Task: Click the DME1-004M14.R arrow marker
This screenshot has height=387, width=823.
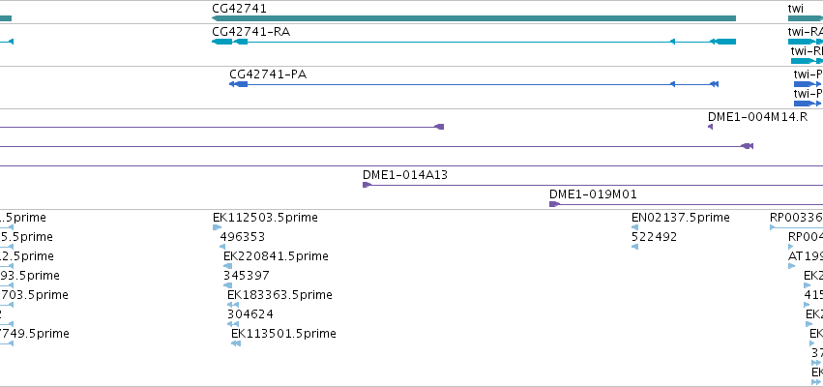Action: click(710, 127)
